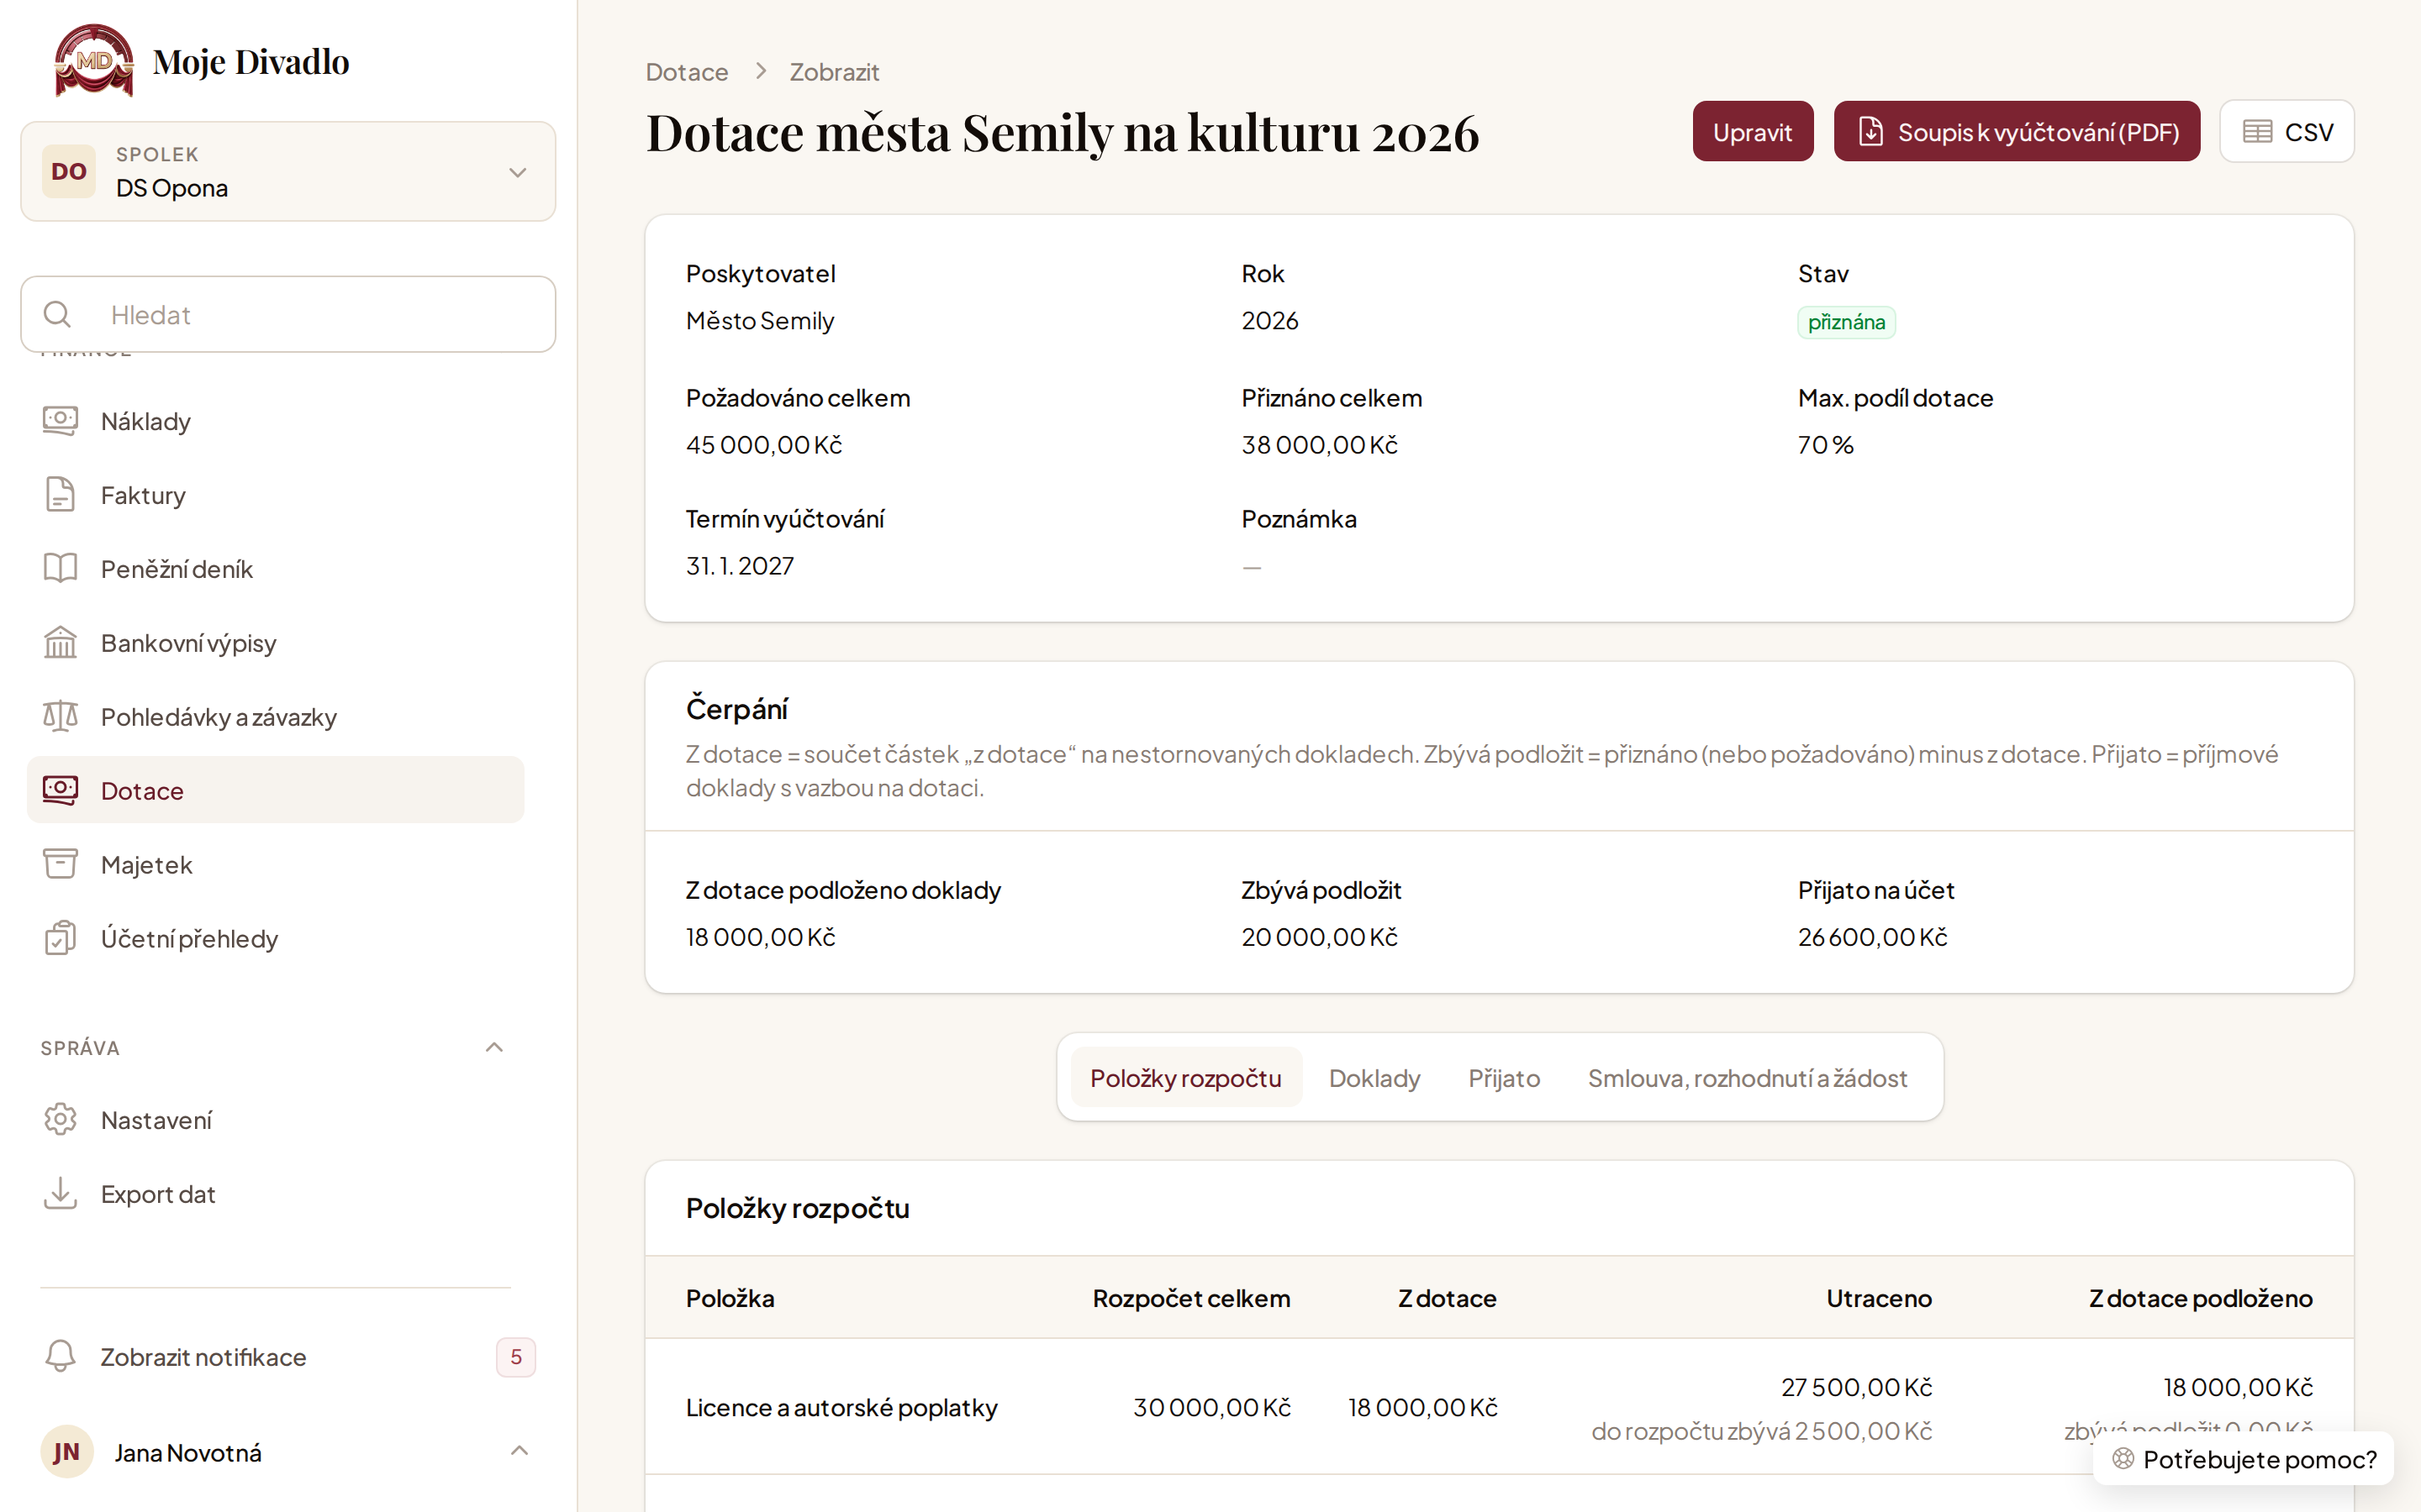This screenshot has height=1512, width=2421.
Task: Click the Město Semily provider value
Action: (x=759, y=321)
